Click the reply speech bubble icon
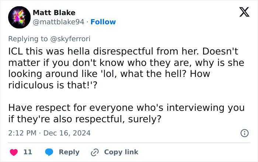The image size is (258, 162). 49,152
